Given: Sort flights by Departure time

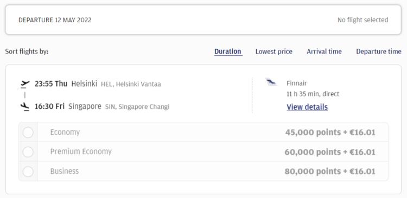Looking at the screenshot, I should [379, 51].
